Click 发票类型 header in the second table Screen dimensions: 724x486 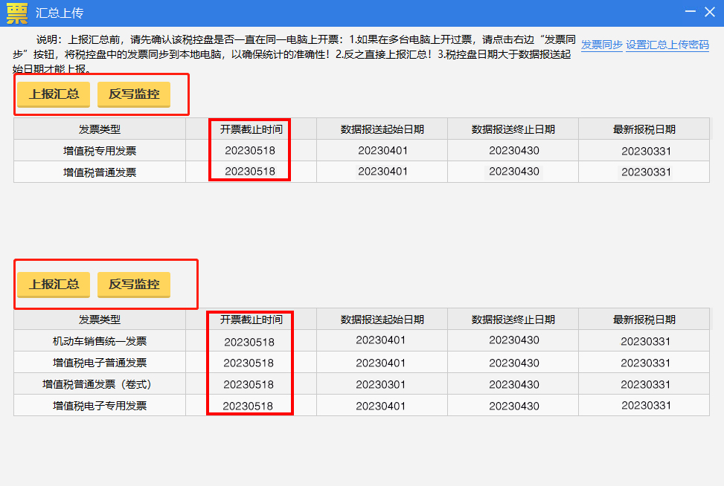[100, 320]
